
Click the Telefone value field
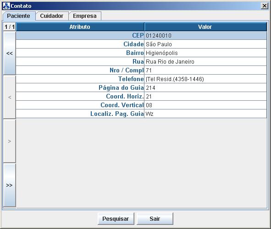coord(205,79)
